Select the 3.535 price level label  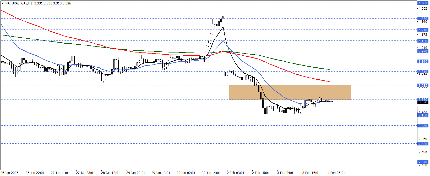tap(422, 85)
